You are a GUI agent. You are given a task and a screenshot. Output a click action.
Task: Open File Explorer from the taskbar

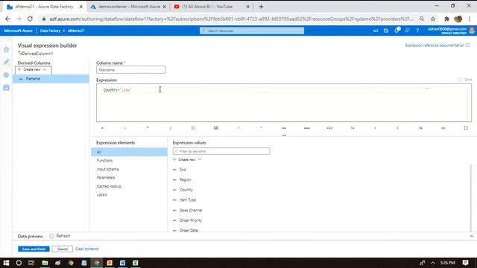pos(45,263)
